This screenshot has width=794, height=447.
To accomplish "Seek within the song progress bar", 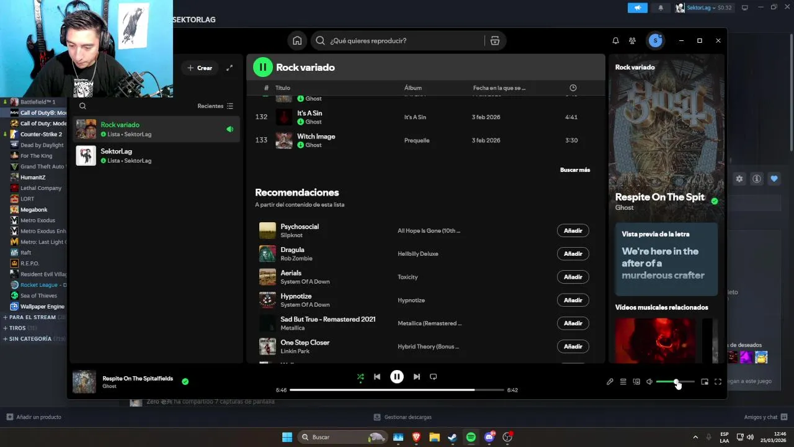I will click(397, 390).
